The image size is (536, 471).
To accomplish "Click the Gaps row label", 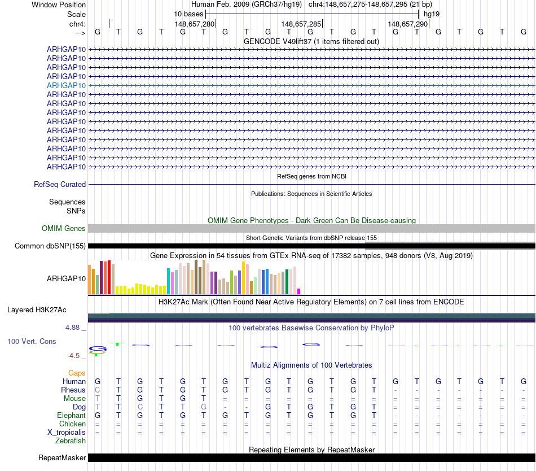I will coord(77,373).
